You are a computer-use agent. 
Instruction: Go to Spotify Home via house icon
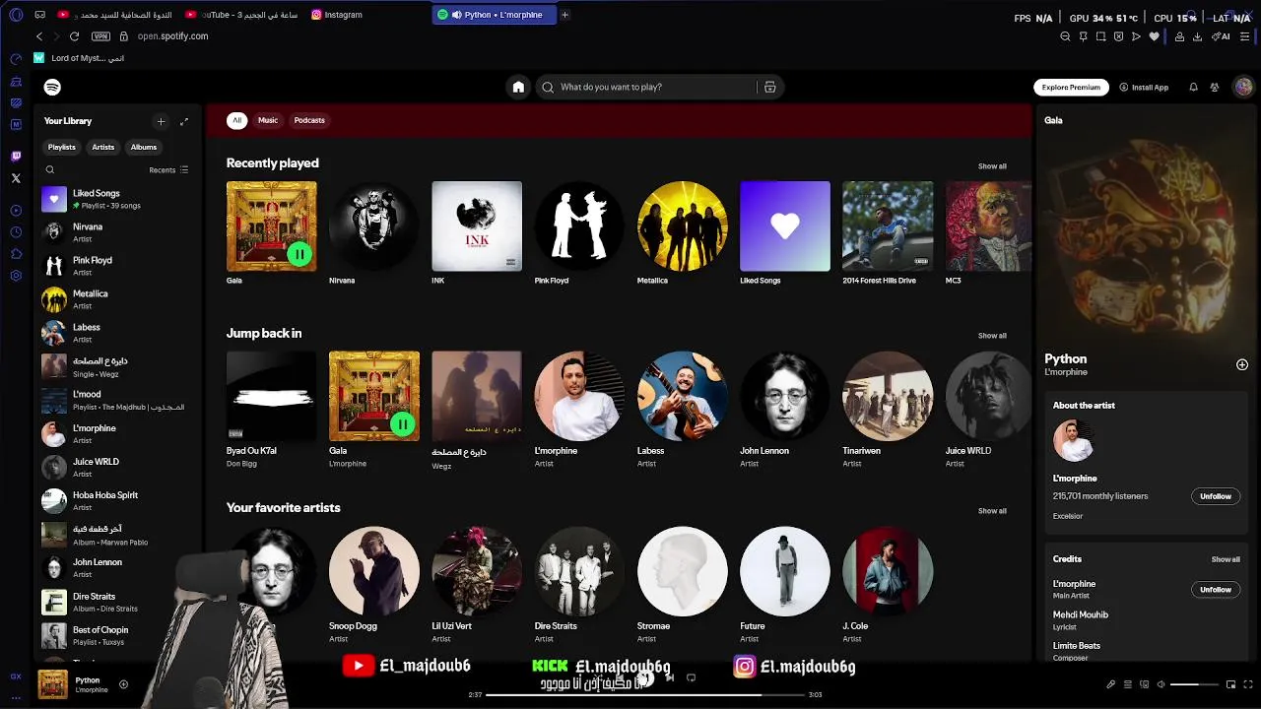518,87
